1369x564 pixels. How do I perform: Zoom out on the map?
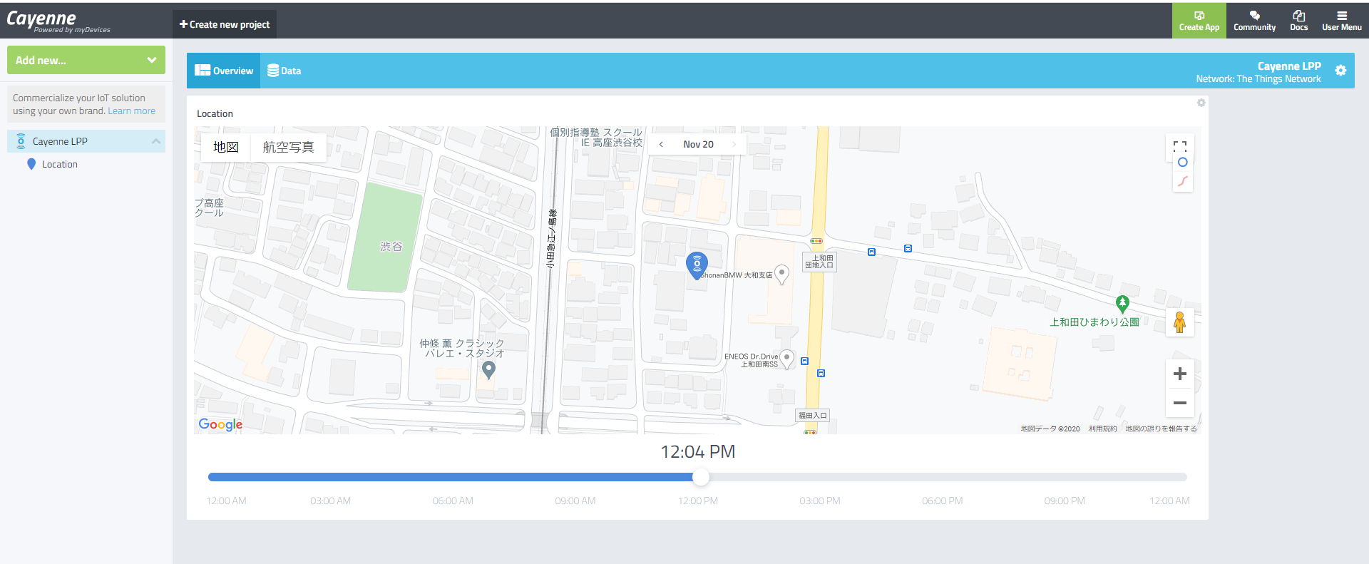coord(1180,403)
